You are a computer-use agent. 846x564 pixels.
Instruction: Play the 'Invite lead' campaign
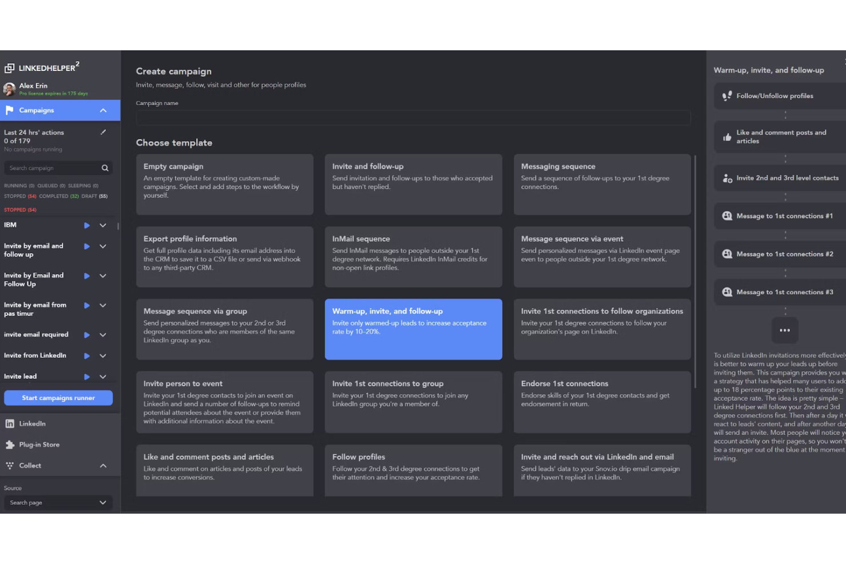[x=87, y=377]
